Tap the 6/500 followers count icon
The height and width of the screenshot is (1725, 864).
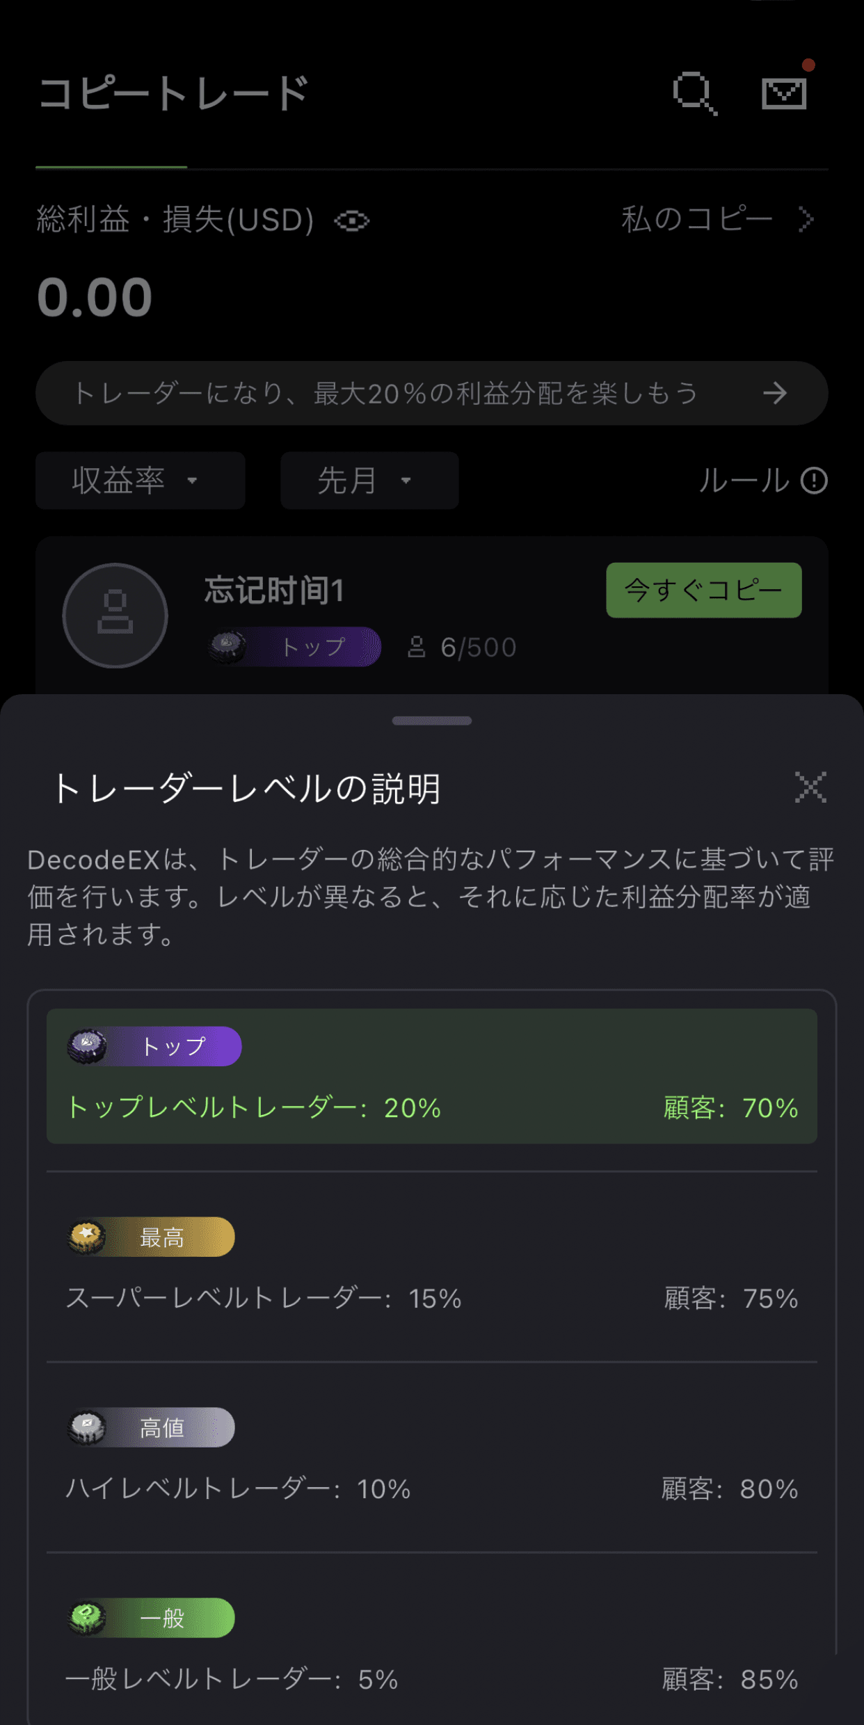416,648
